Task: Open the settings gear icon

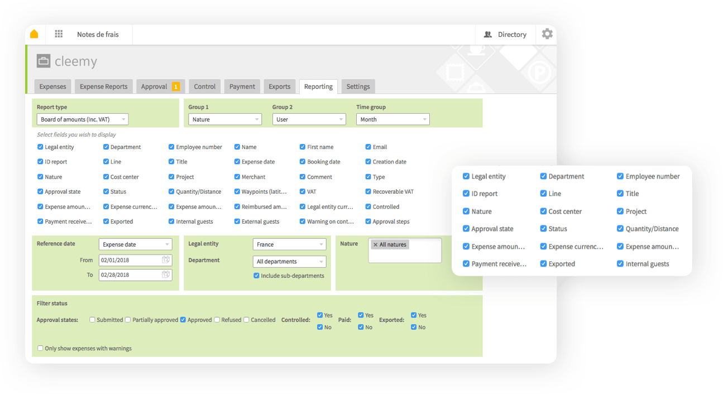Action: pos(547,34)
